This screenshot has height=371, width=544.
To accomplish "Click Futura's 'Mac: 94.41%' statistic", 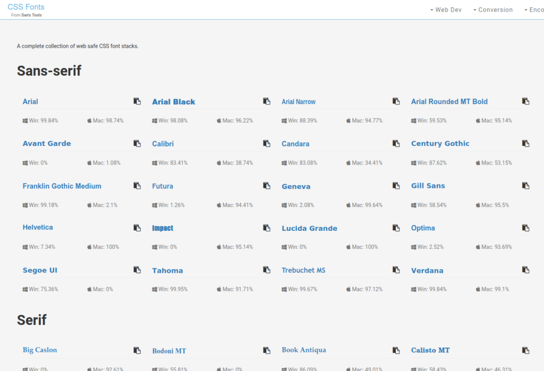I will pyautogui.click(x=235, y=205).
